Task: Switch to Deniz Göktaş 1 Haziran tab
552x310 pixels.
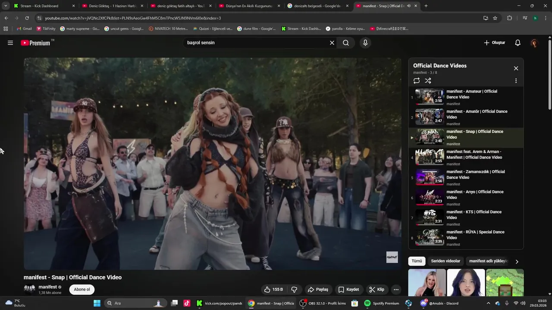Action: coord(112,6)
